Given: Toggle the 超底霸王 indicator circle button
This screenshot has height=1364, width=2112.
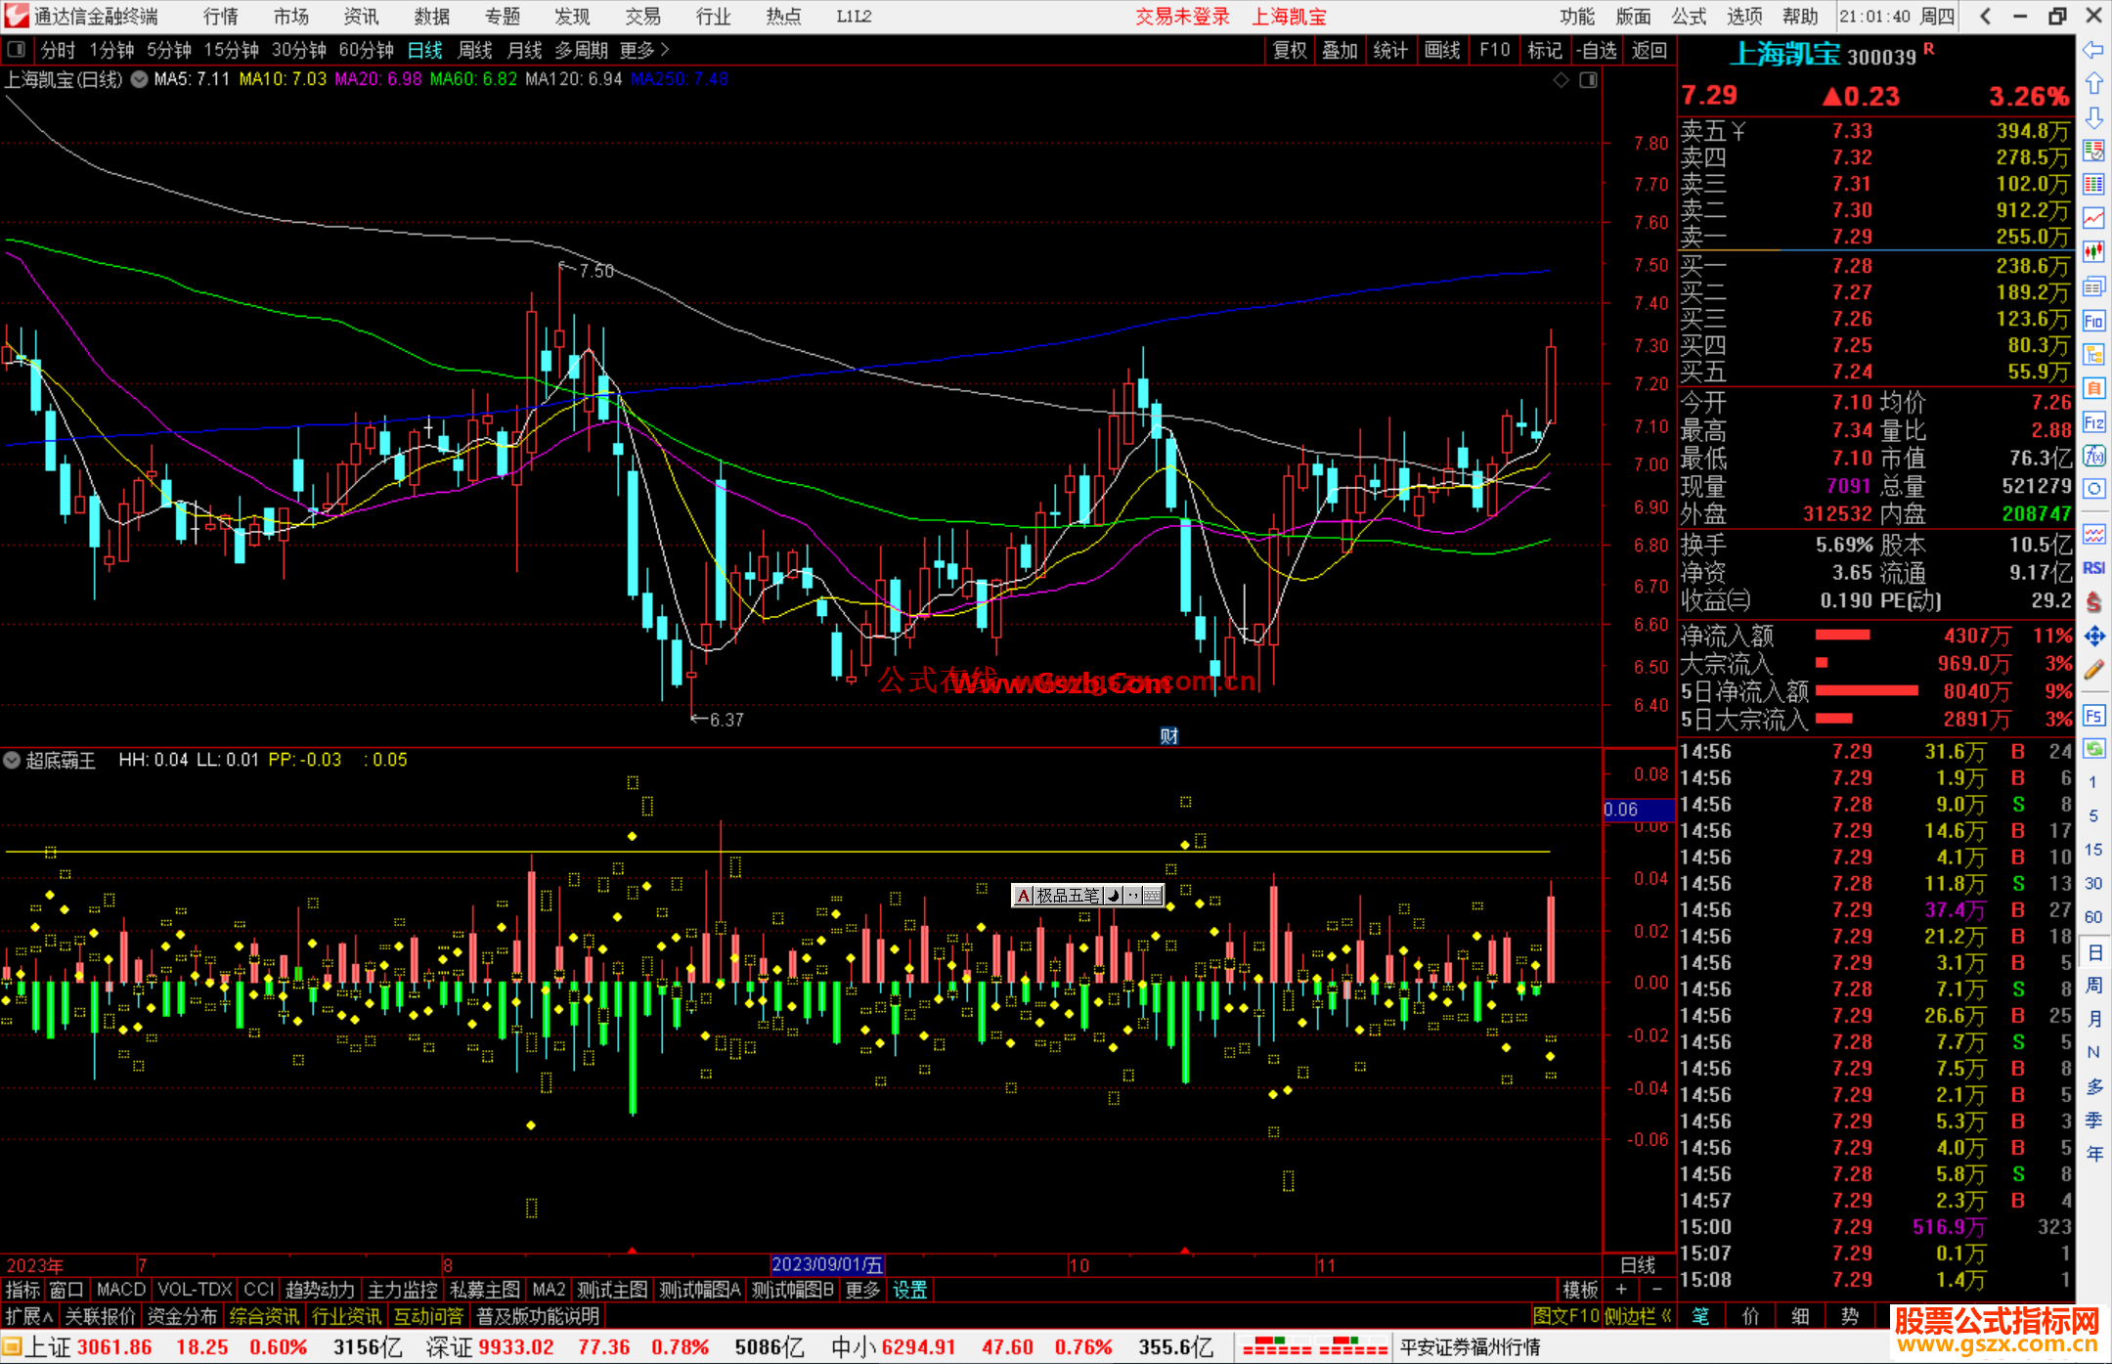Looking at the screenshot, I should click(12, 760).
